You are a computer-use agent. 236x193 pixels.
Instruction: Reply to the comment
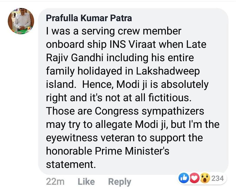pos(119,182)
